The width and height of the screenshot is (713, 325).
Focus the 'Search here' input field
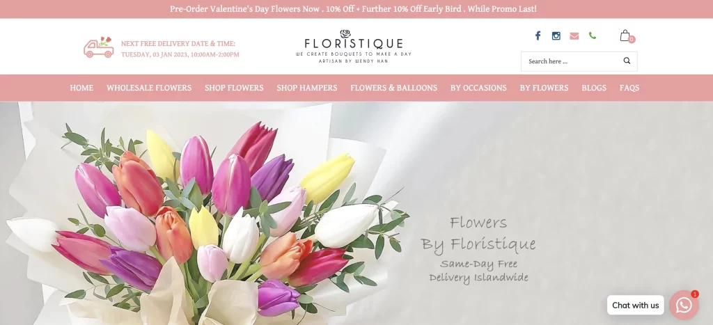(x=579, y=61)
